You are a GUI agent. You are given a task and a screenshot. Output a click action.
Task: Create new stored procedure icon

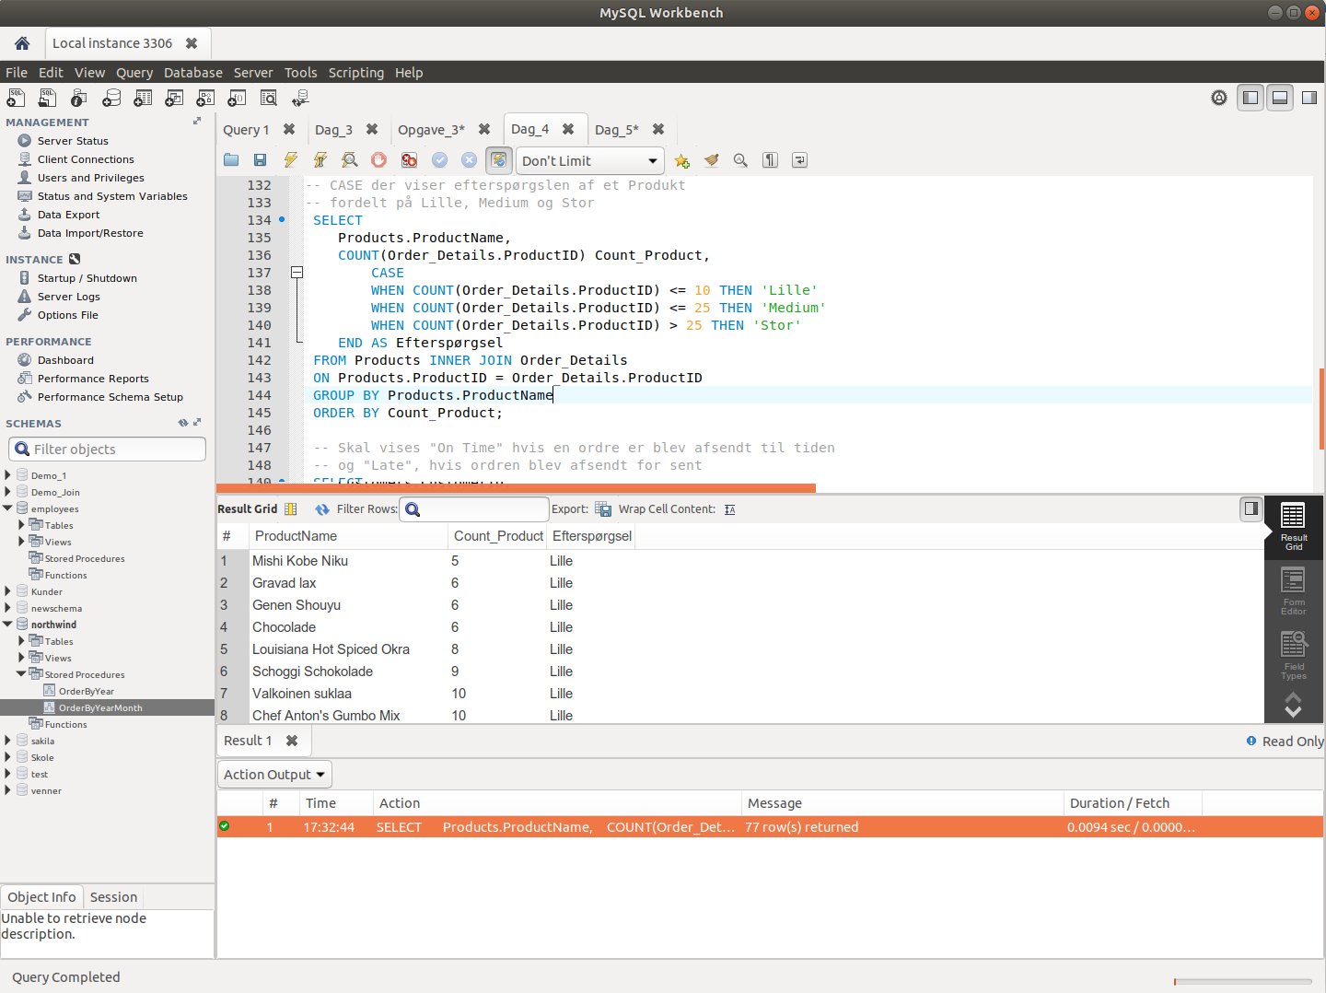click(x=205, y=98)
